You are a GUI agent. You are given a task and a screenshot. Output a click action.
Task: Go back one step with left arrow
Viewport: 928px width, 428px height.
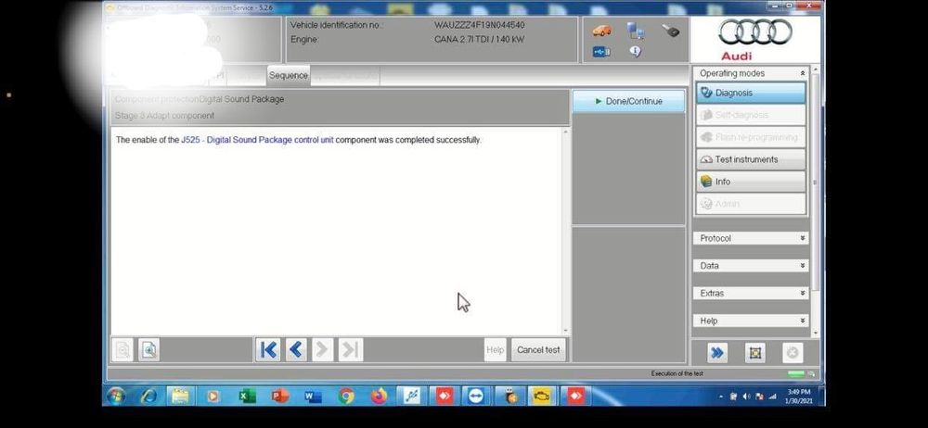click(296, 350)
